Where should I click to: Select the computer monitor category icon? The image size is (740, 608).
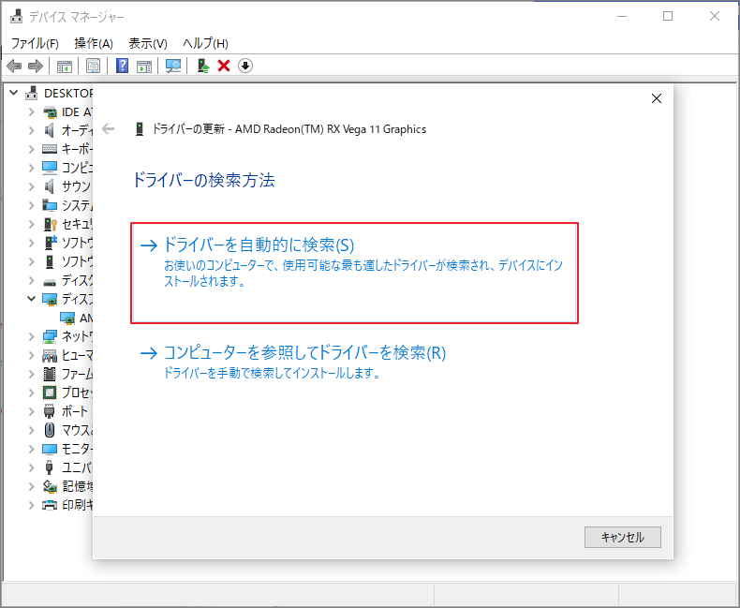point(50,168)
